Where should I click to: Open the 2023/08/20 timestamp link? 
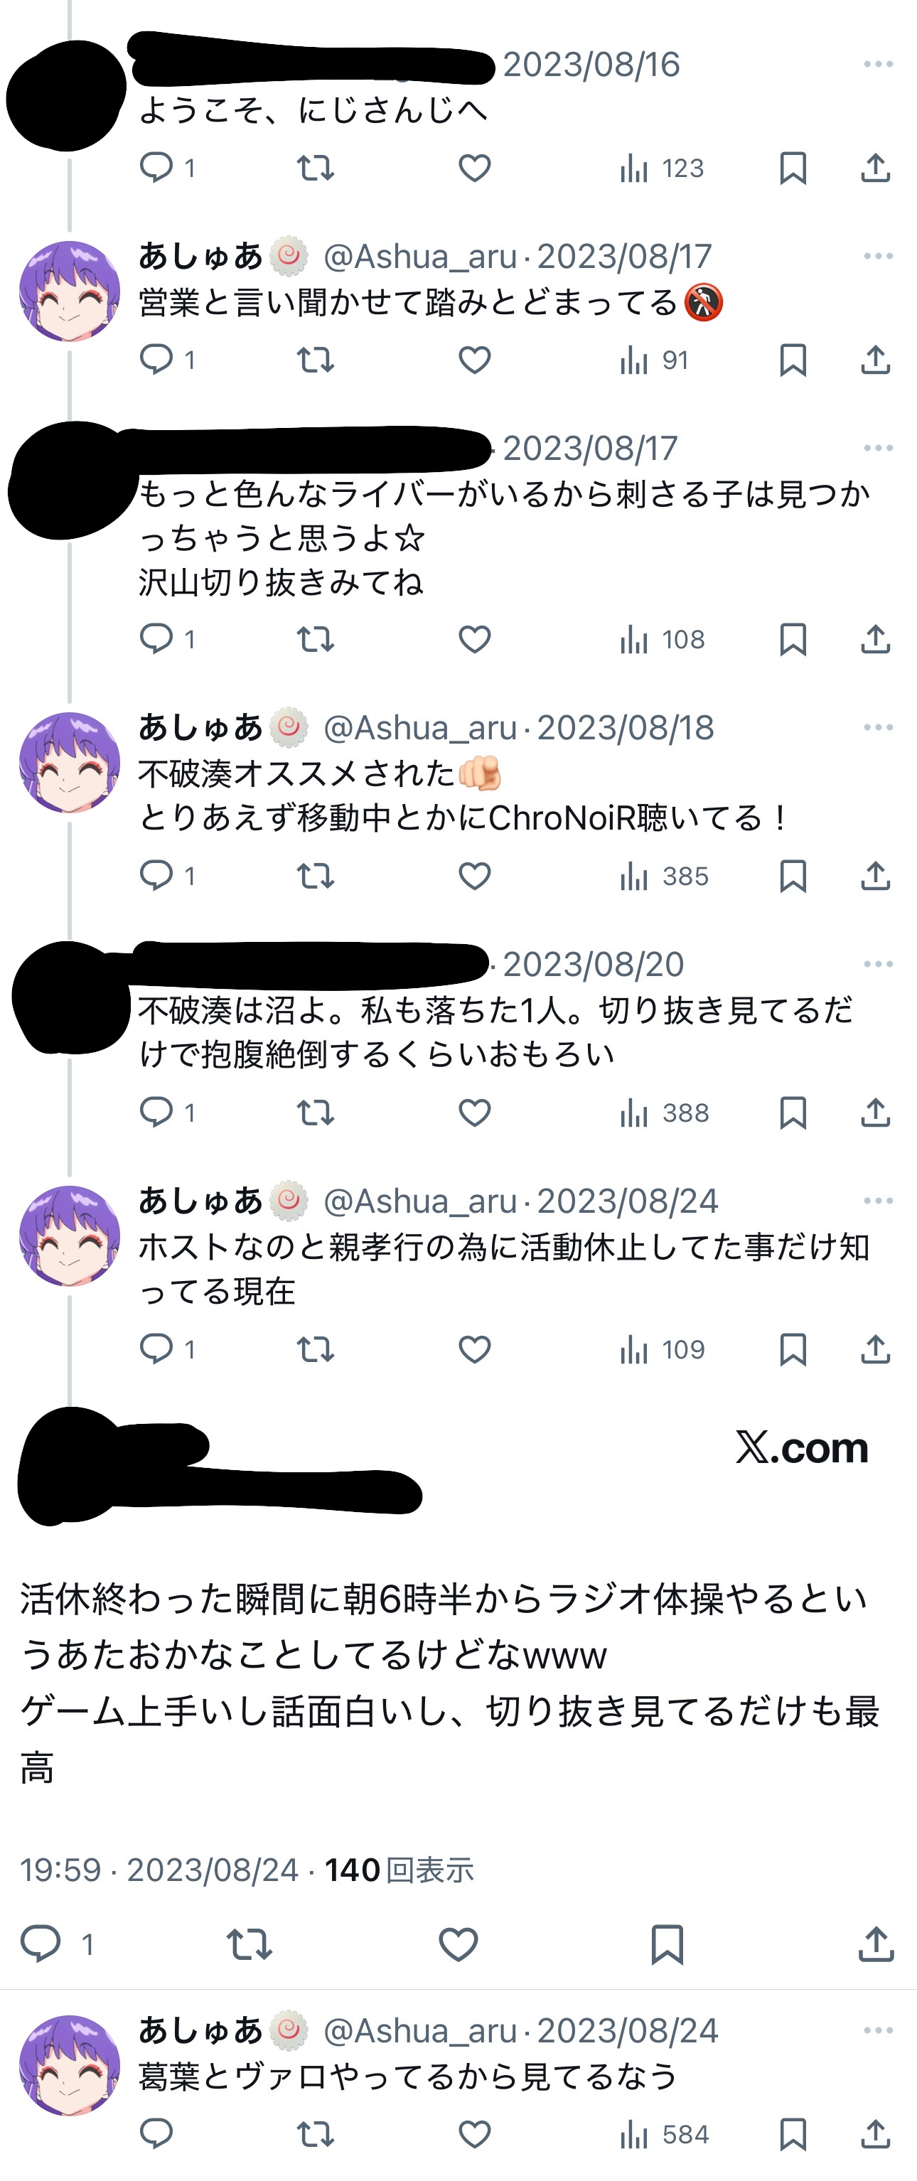pos(593,965)
